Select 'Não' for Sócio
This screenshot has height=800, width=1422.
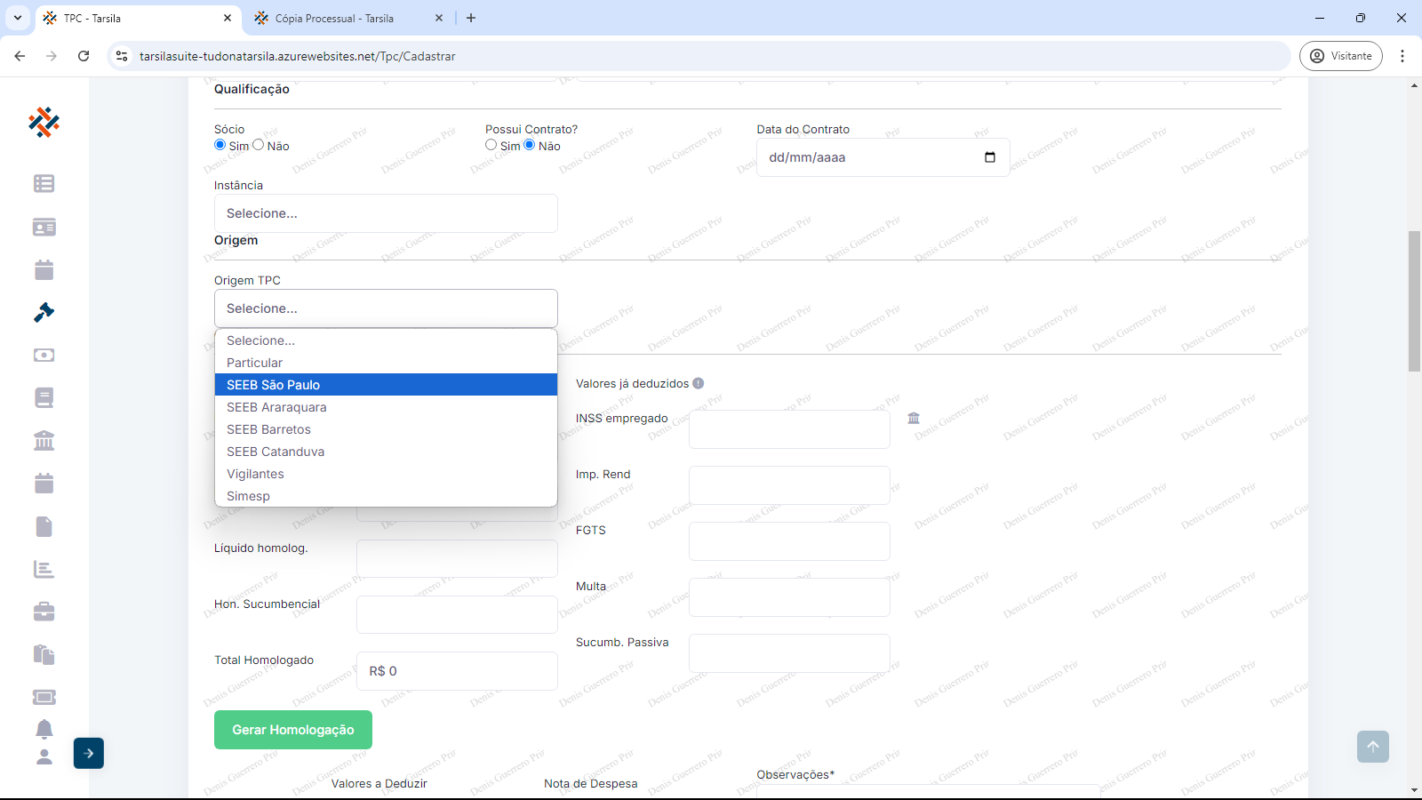tap(259, 145)
